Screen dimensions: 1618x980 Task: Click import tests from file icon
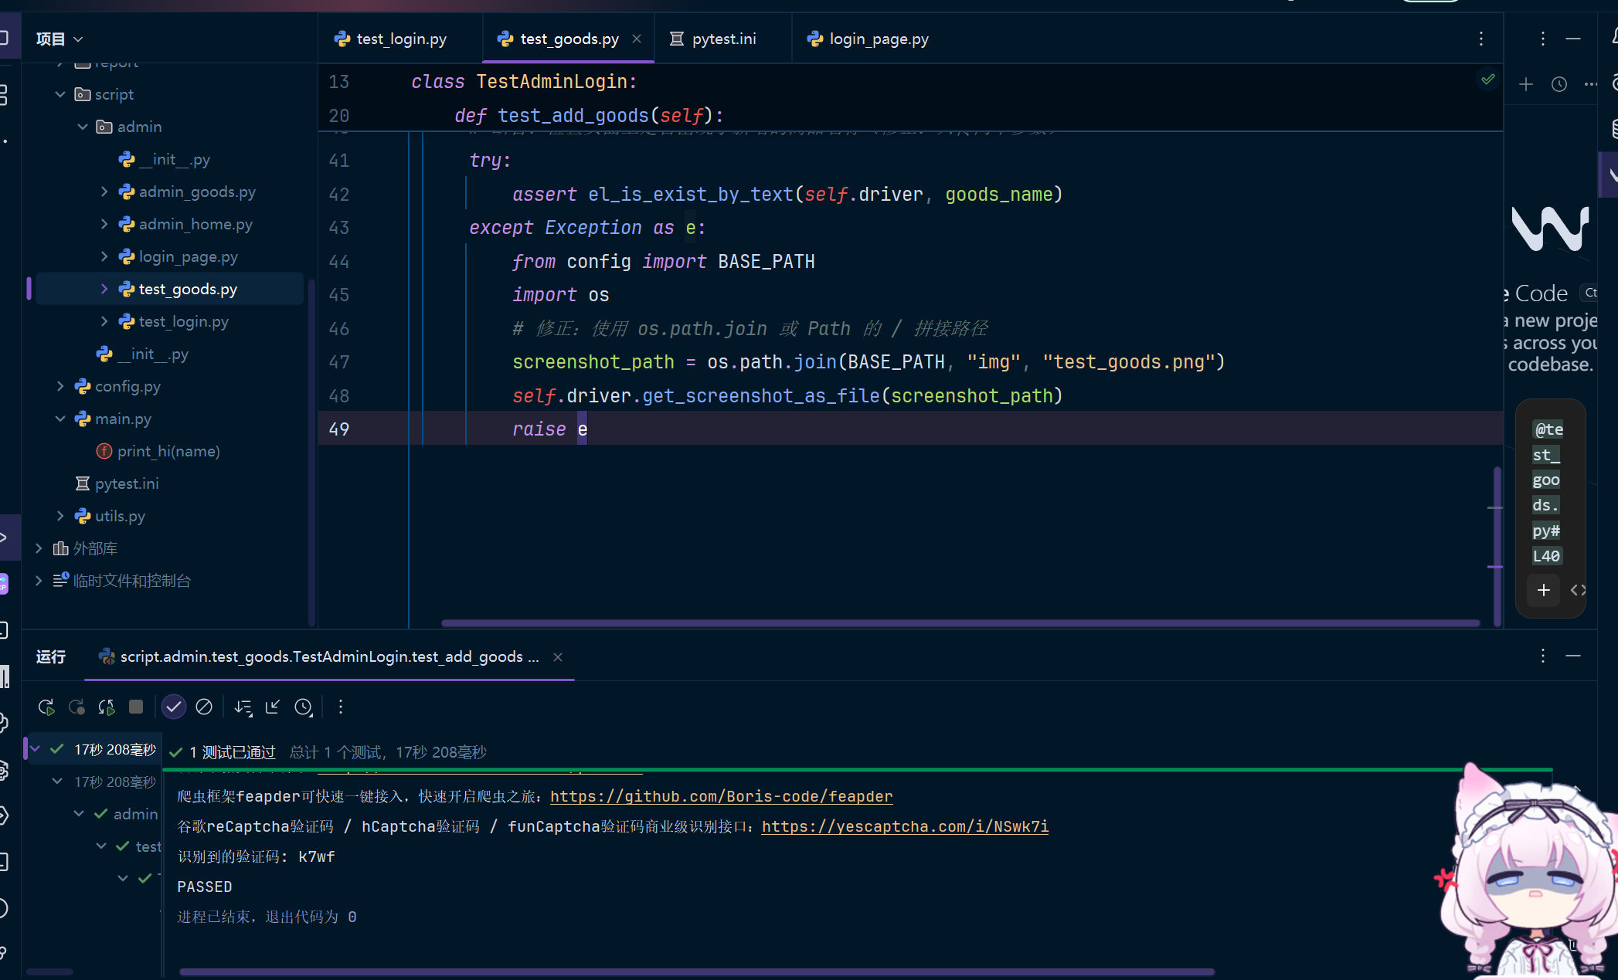[273, 707]
